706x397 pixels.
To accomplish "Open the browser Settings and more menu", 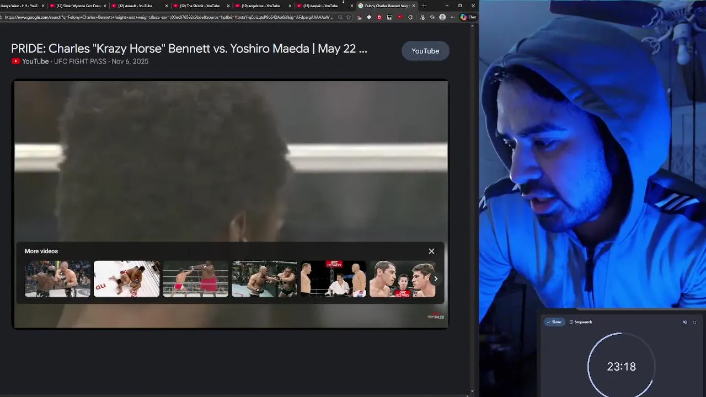I will point(453,17).
